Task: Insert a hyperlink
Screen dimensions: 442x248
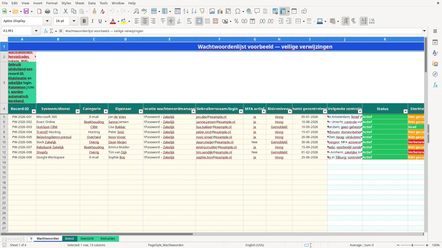Action: point(249,11)
